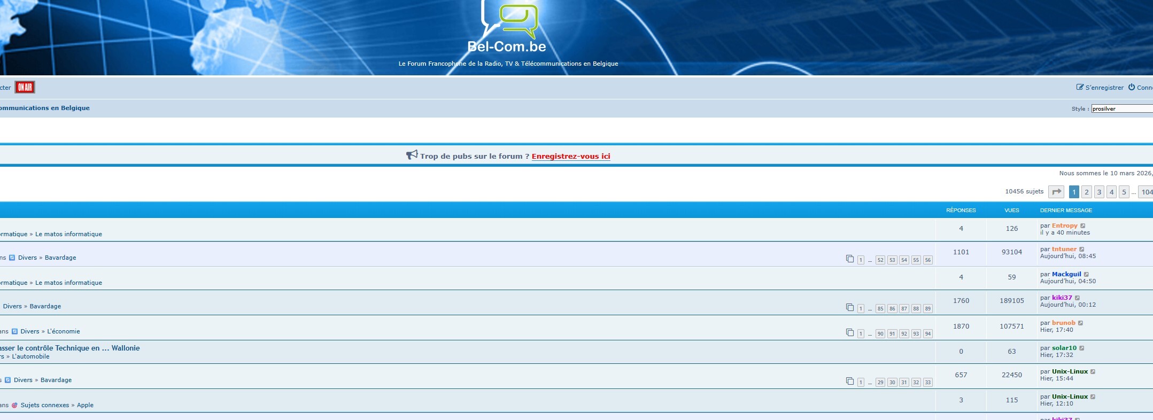Jump to topic page 56
This screenshot has width=1153, height=420.
point(928,260)
